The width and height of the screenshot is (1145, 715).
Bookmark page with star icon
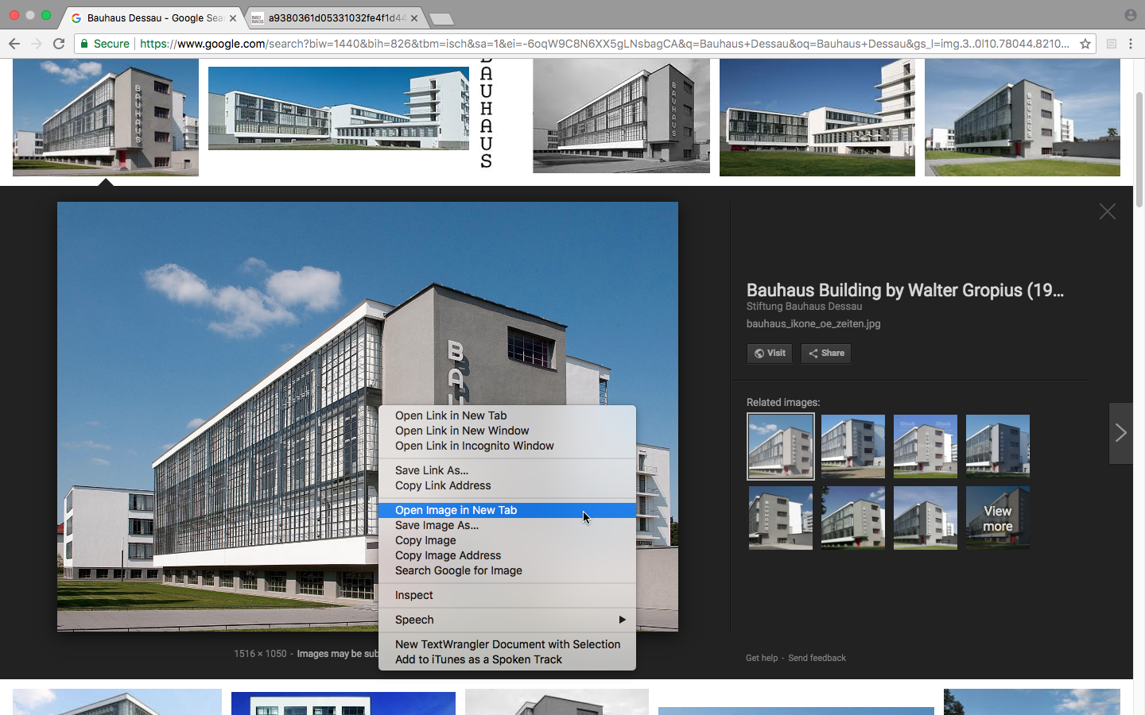pyautogui.click(x=1085, y=44)
